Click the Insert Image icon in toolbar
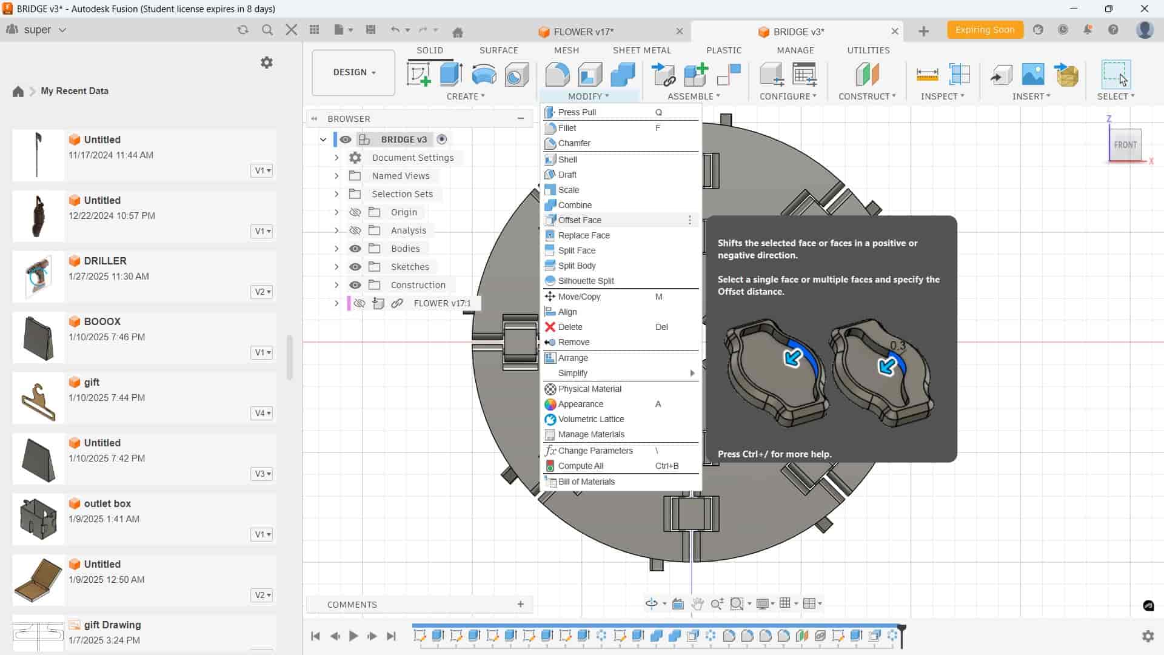This screenshot has height=655, width=1164. (1032, 75)
